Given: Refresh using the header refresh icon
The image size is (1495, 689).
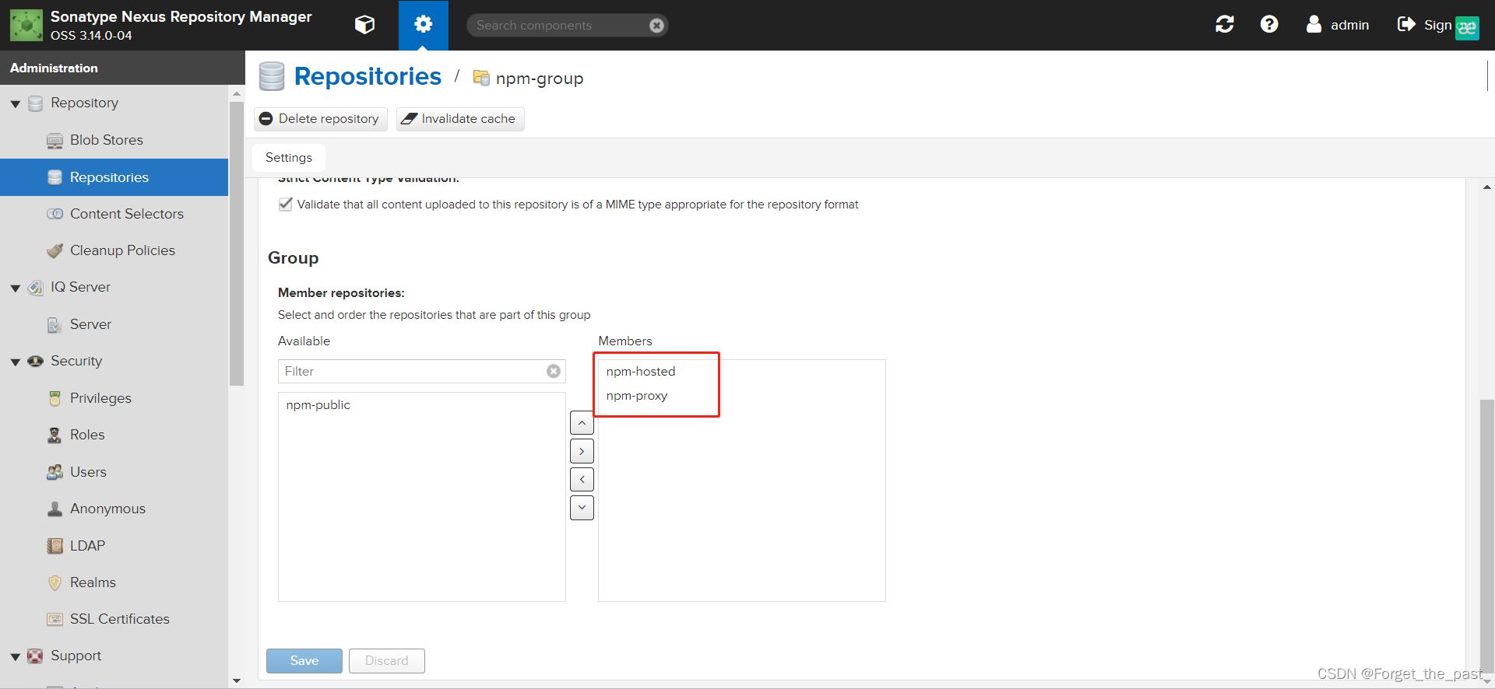Looking at the screenshot, I should coord(1225,25).
